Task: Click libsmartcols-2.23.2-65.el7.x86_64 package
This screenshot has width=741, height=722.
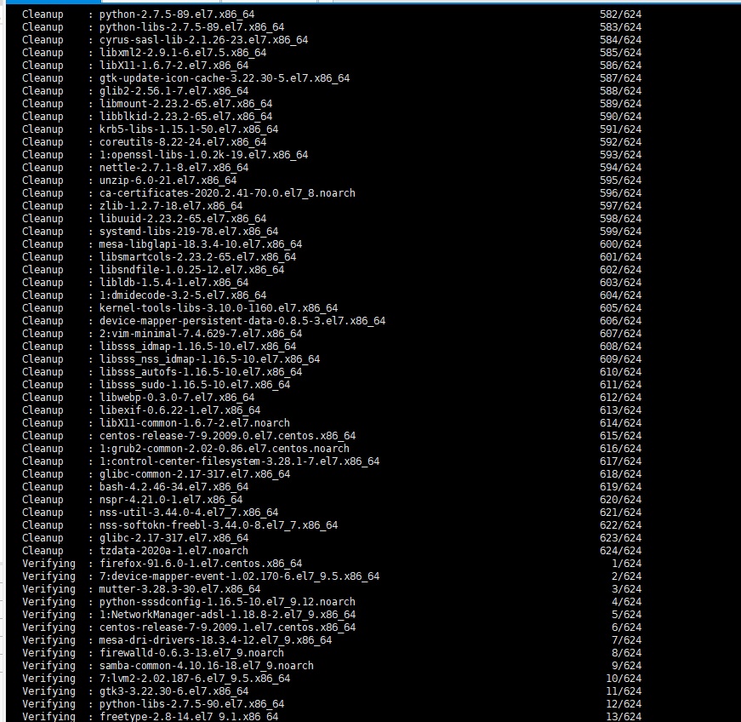Action: [197, 257]
